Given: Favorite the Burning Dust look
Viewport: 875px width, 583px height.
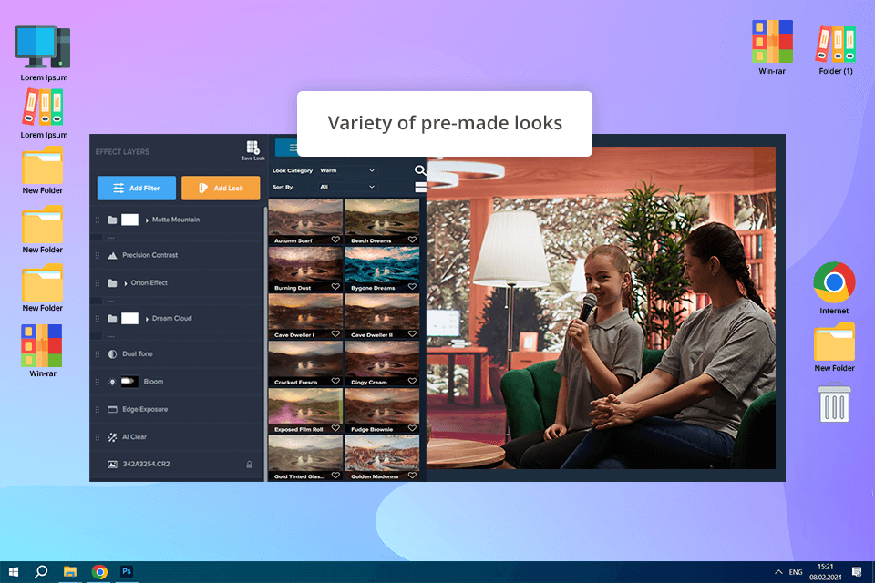Looking at the screenshot, I should coord(335,287).
